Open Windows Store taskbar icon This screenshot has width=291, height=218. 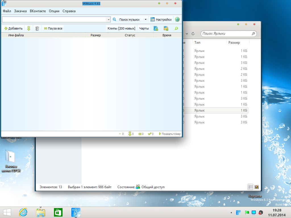click(58, 212)
